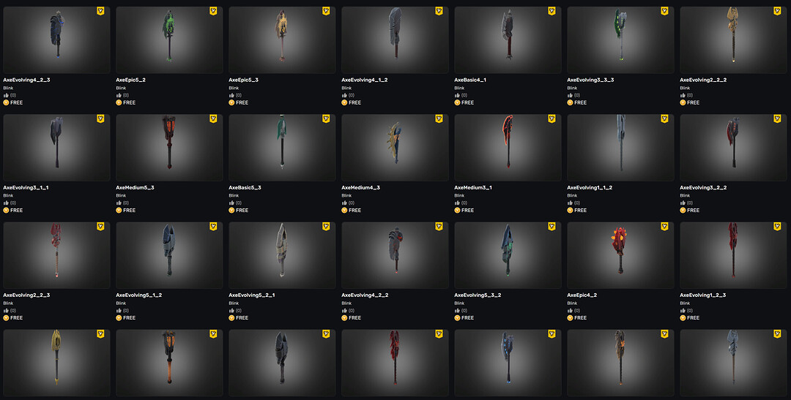Click the yellow badge on AxeEvolving1_2_3 card
Image resolution: width=791 pixels, height=400 pixels.
point(777,227)
